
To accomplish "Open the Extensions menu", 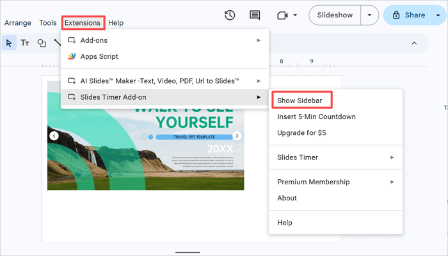I will (83, 23).
